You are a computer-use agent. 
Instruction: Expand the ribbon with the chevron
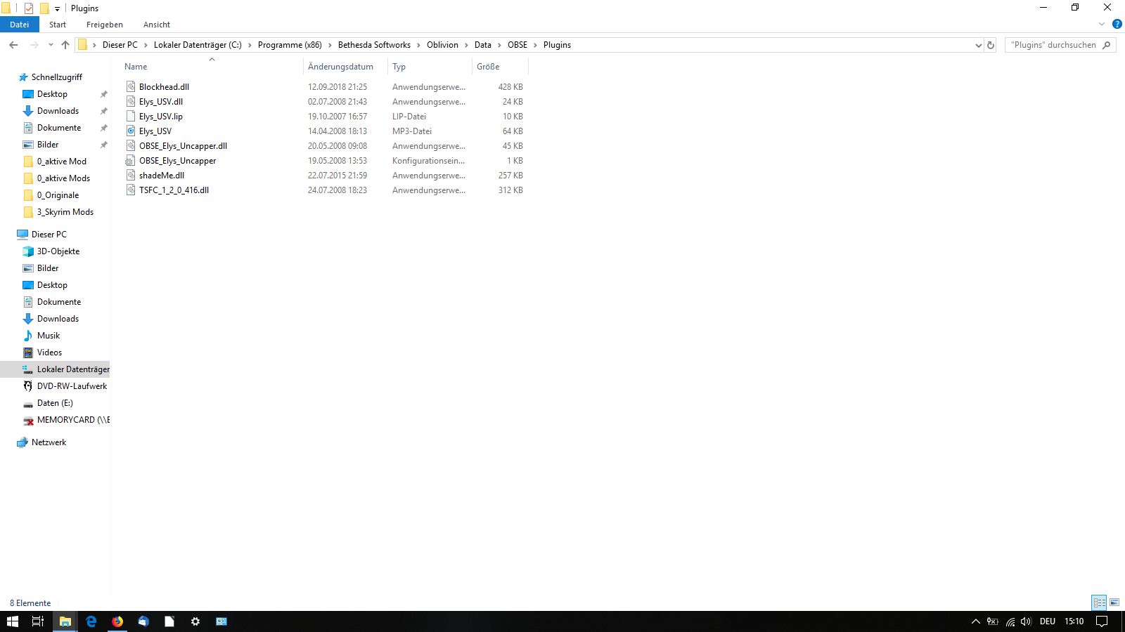[x=1102, y=24]
